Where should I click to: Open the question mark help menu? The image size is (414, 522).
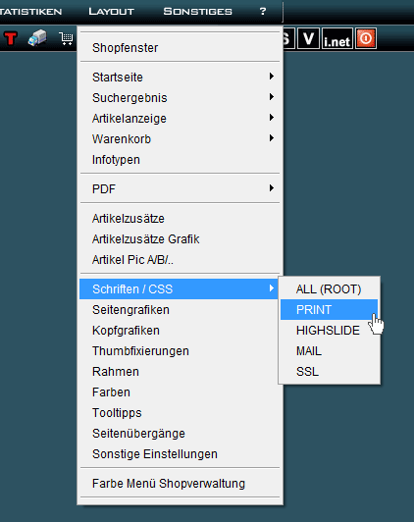click(x=263, y=12)
